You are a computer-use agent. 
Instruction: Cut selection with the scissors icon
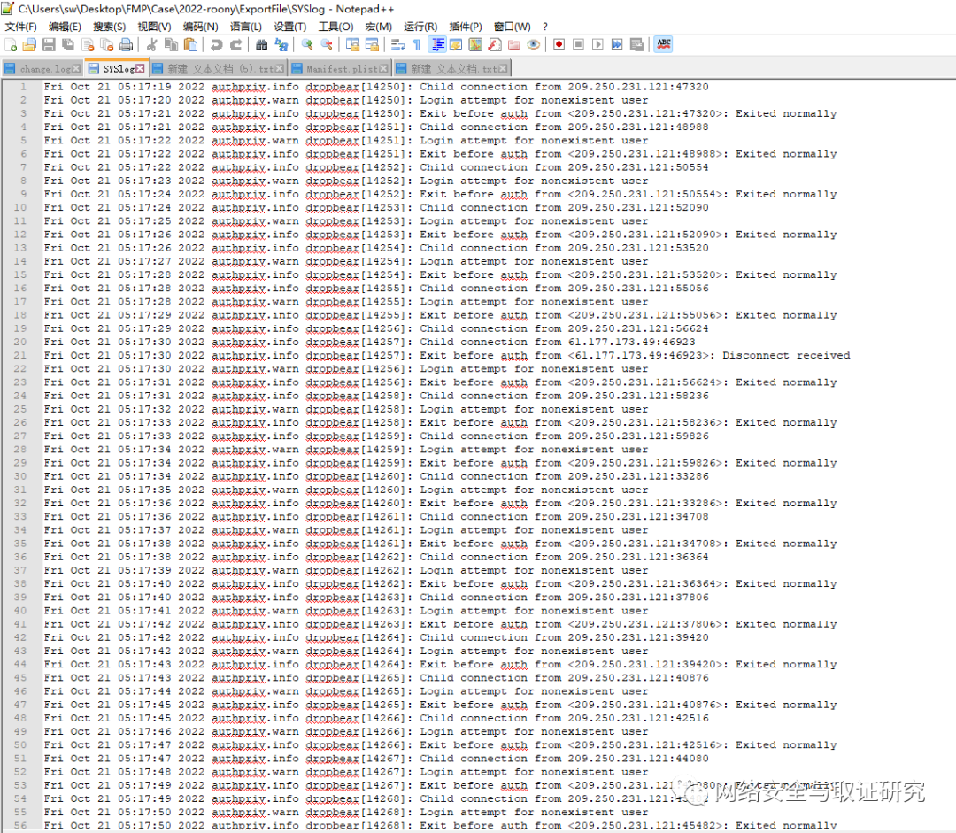[152, 44]
